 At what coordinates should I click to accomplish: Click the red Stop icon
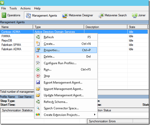[x=38, y=76]
